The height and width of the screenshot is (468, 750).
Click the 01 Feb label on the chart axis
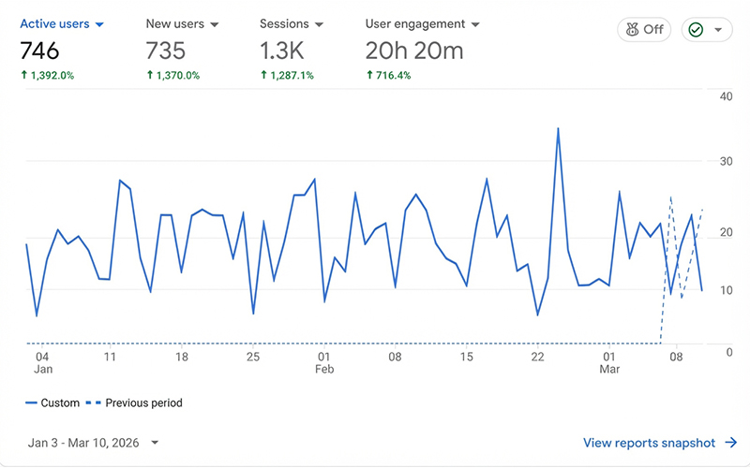(324, 363)
